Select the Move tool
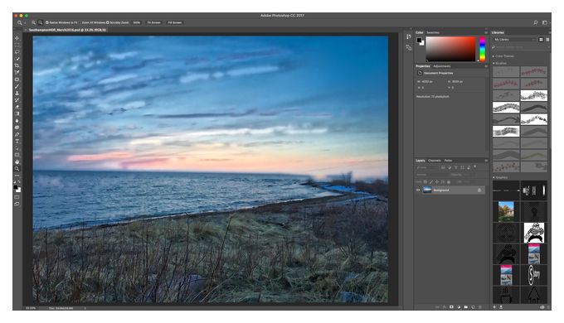Screen dimensions: 564x323 pyautogui.click(x=17, y=38)
